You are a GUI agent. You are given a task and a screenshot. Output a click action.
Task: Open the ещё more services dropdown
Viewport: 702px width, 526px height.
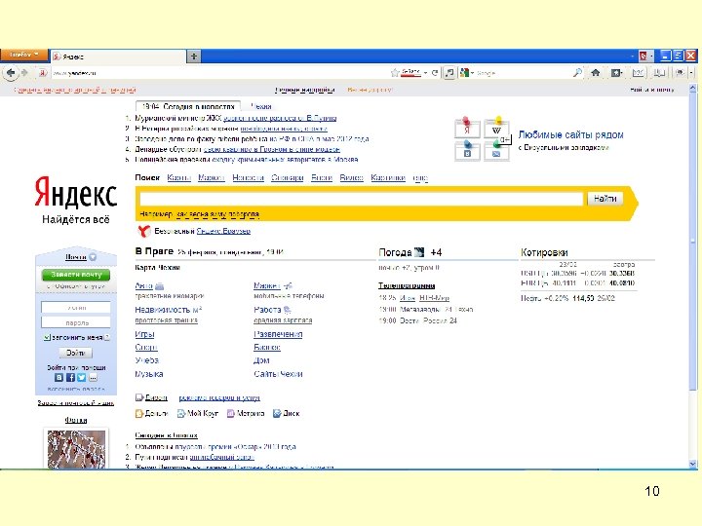point(420,178)
